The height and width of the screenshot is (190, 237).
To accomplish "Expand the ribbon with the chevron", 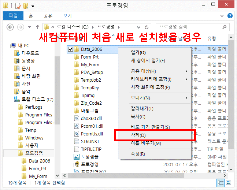I will point(222,16).
